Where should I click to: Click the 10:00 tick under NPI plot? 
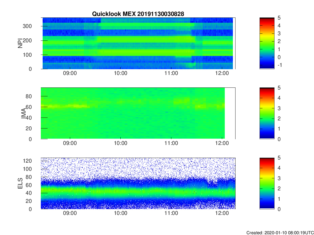point(120,74)
